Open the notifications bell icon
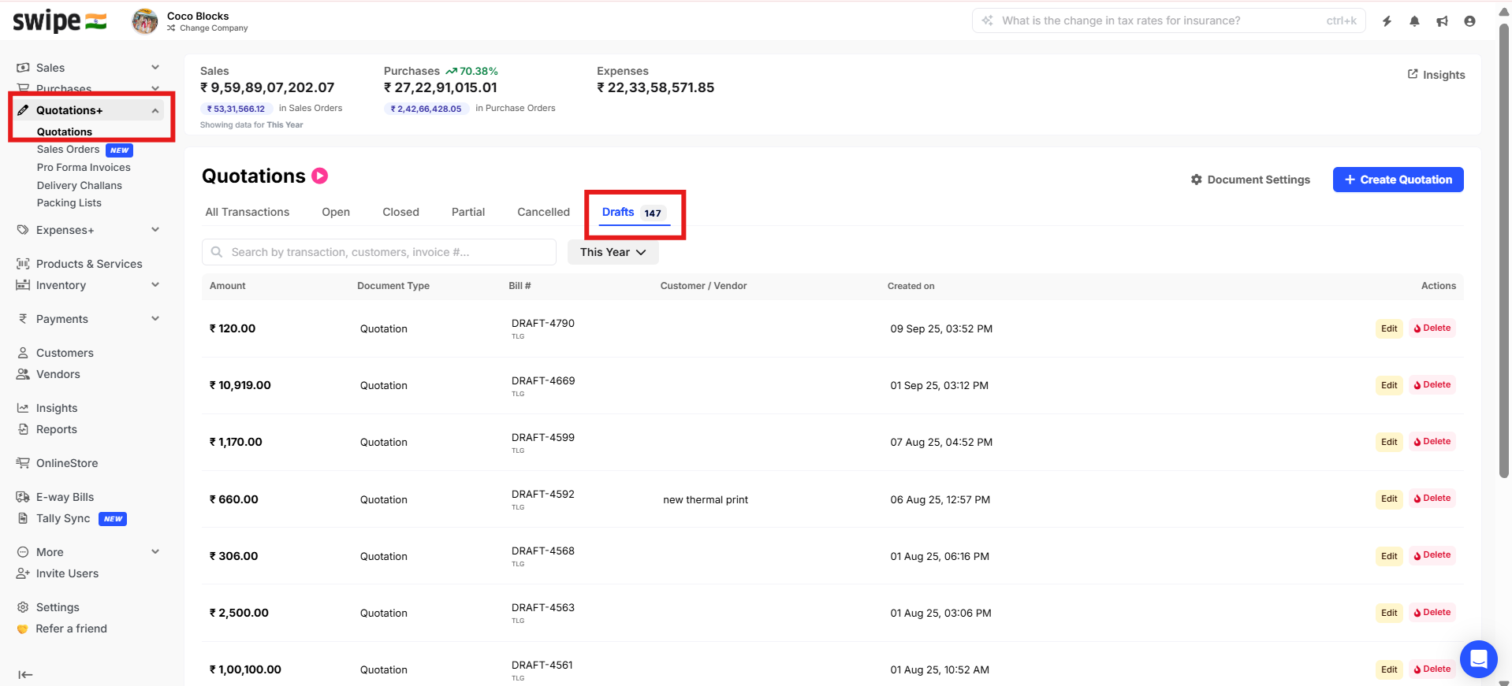 pyautogui.click(x=1414, y=21)
